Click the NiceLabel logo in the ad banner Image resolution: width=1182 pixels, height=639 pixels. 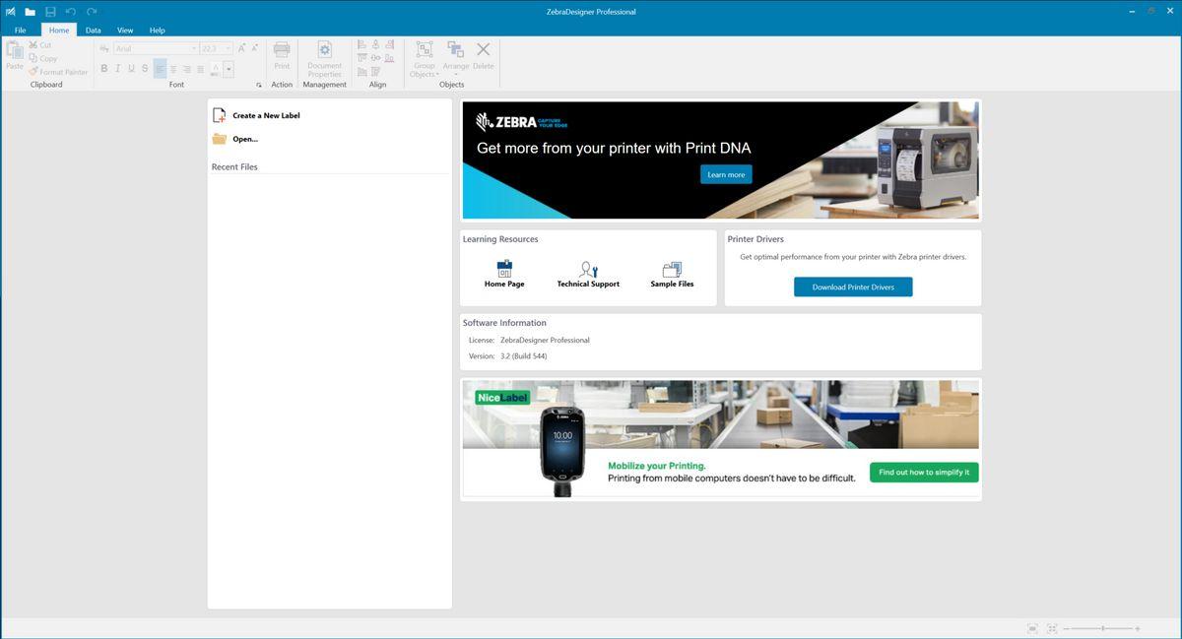pyautogui.click(x=502, y=397)
